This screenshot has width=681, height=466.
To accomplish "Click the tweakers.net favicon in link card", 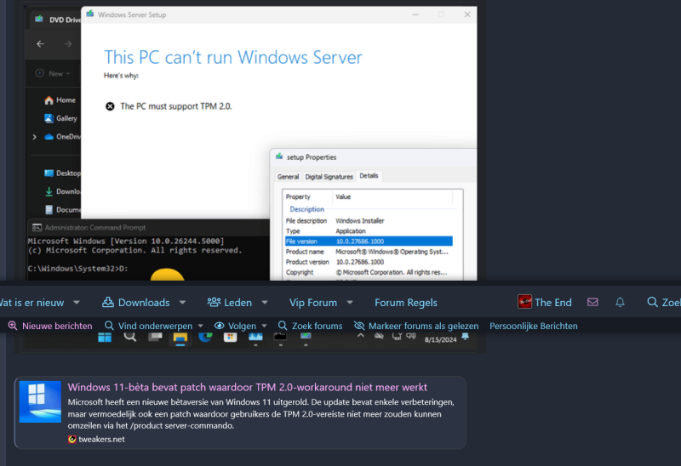I will click(x=72, y=439).
